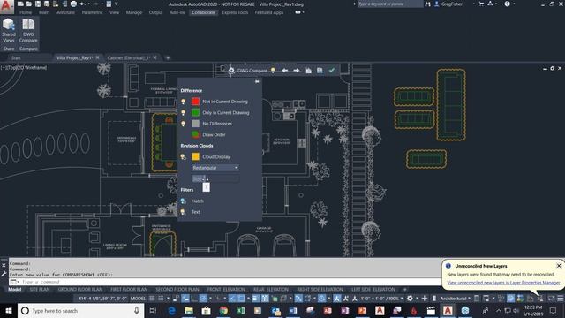Open the Annotate ribbon tab

pos(65,12)
